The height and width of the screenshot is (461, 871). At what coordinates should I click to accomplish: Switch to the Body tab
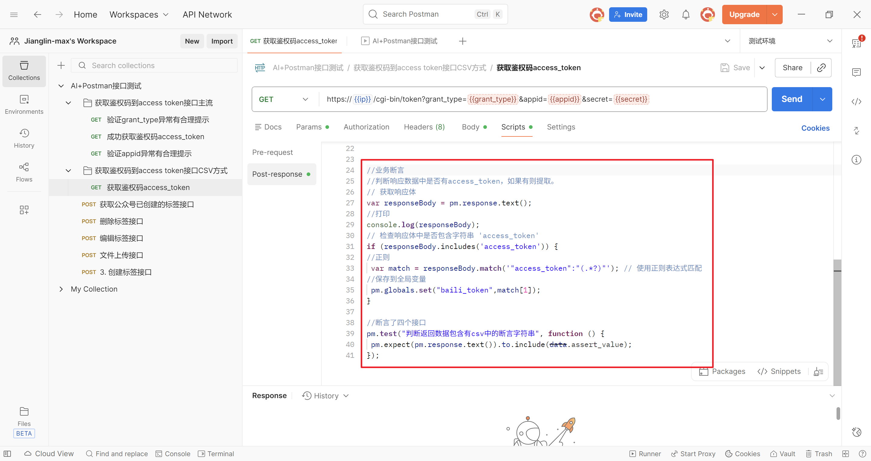[x=474, y=127]
